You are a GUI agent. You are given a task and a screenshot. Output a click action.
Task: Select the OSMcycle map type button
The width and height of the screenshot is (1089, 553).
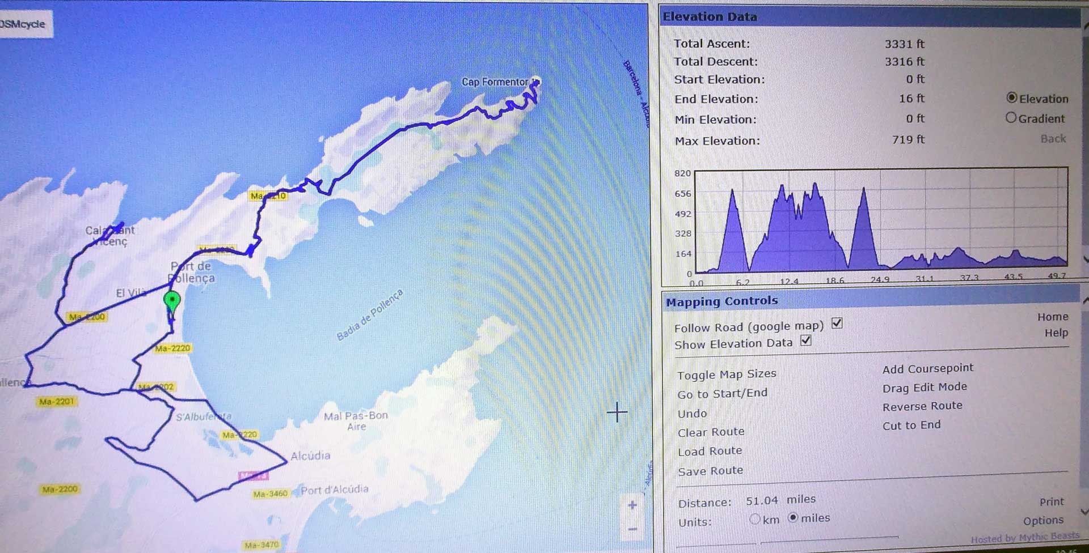(x=24, y=24)
